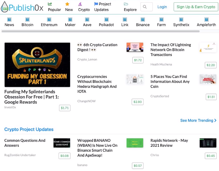Click the Crypto wizard hat icon

80,4
